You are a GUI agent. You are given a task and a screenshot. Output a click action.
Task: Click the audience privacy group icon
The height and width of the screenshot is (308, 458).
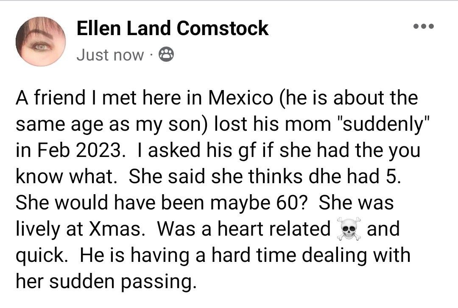[x=165, y=55]
